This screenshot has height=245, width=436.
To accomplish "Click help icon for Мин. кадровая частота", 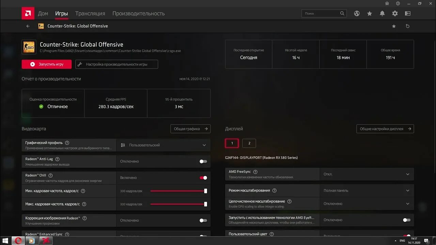I will point(83,191).
